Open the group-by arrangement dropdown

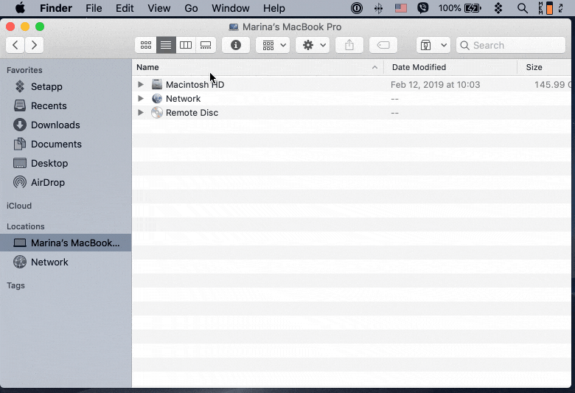[273, 45]
